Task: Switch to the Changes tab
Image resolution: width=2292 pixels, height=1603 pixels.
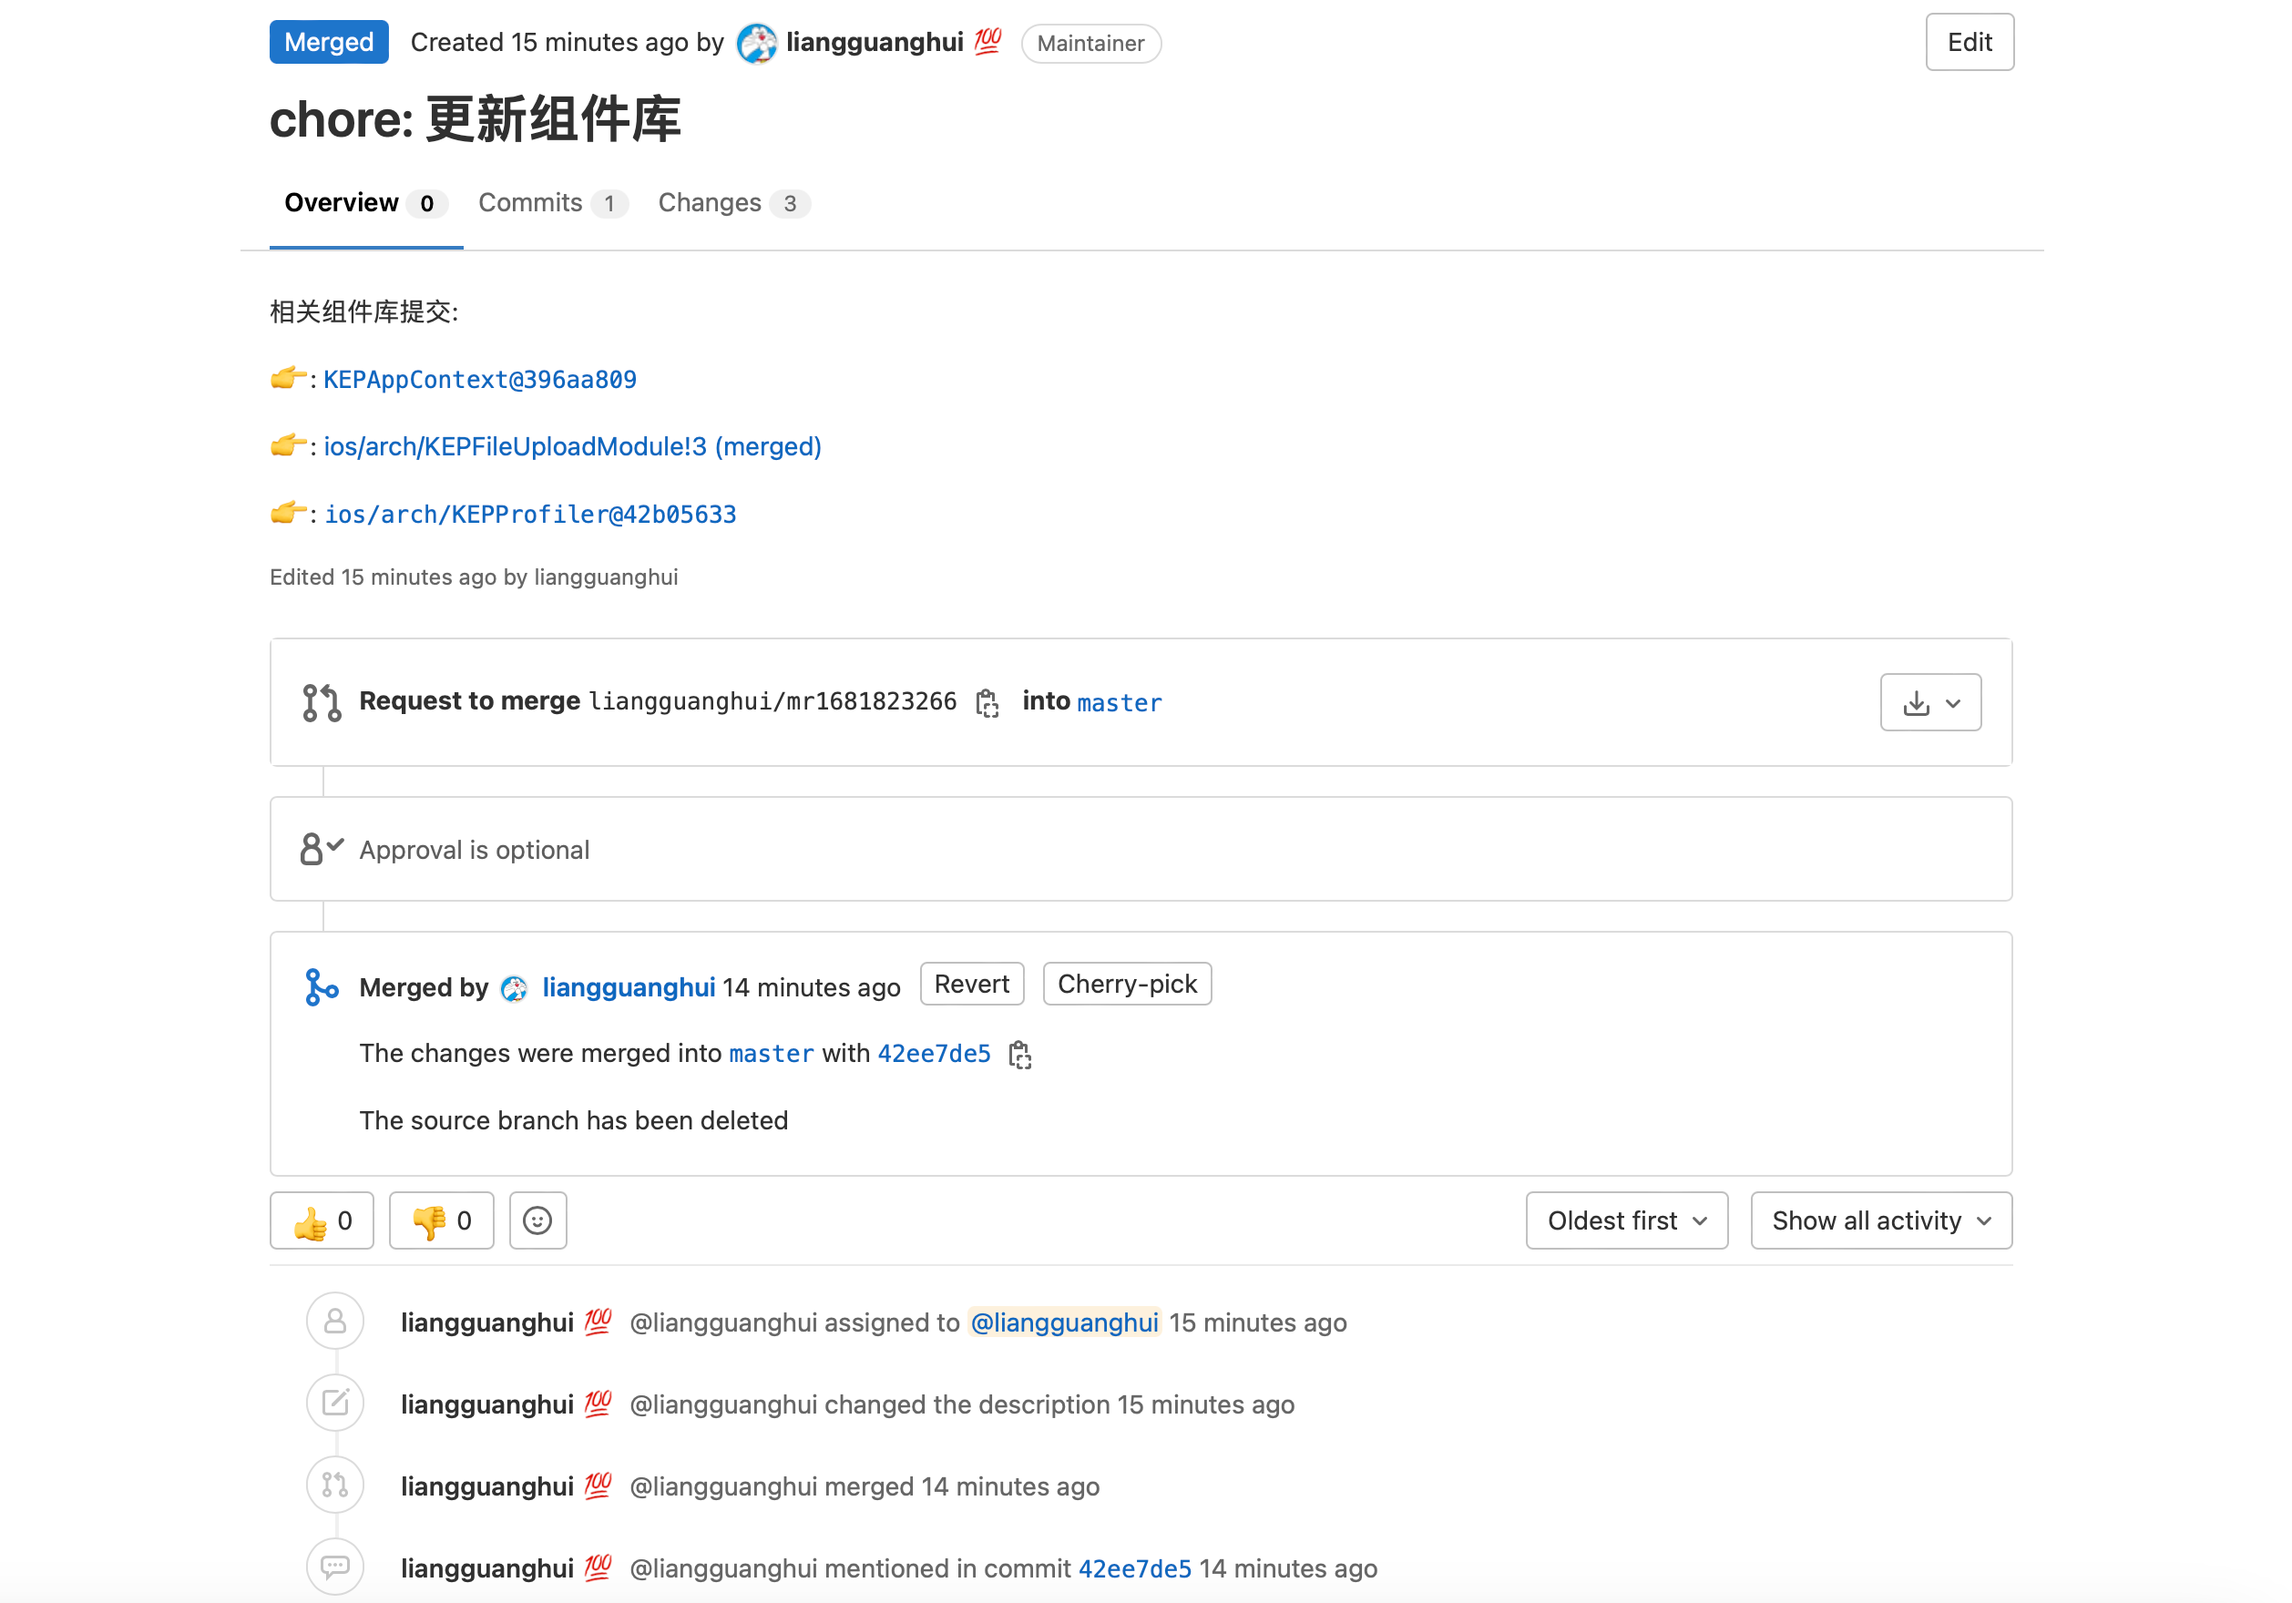Action: [x=732, y=204]
